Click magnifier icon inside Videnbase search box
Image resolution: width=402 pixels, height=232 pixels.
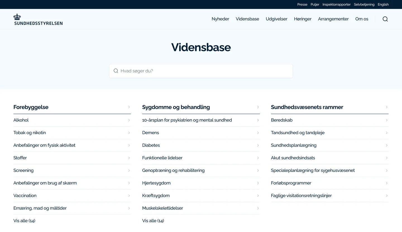116,71
